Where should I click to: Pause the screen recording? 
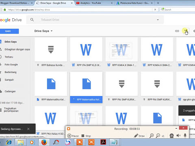coord(73,136)
